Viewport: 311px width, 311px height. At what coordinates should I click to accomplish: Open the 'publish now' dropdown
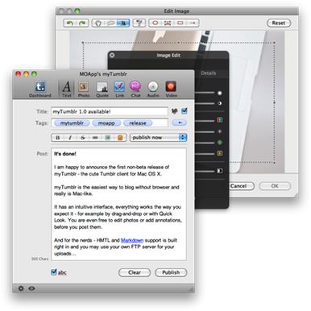pos(158,138)
